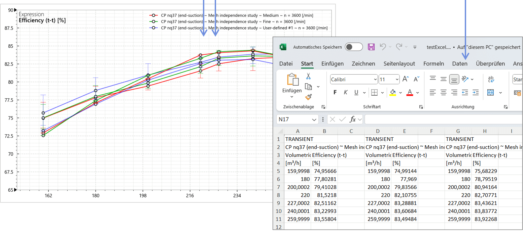Image resolution: width=523 pixels, height=240 pixels.
Task: Underline text with the U button
Action: point(355,92)
